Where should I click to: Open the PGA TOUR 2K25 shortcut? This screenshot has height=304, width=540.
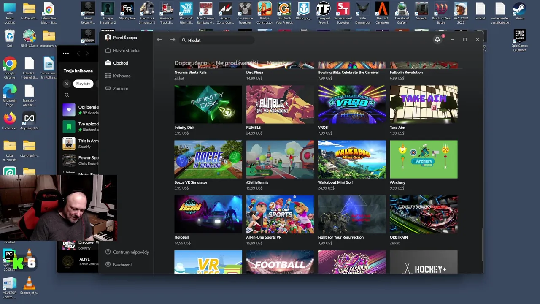[461, 13]
